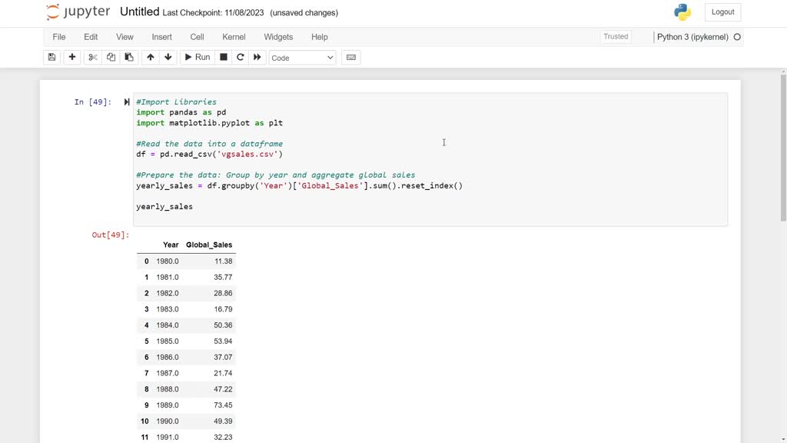Viewport: 787px width, 443px height.
Task: Click the In [49] input prompt
Action: 93,102
